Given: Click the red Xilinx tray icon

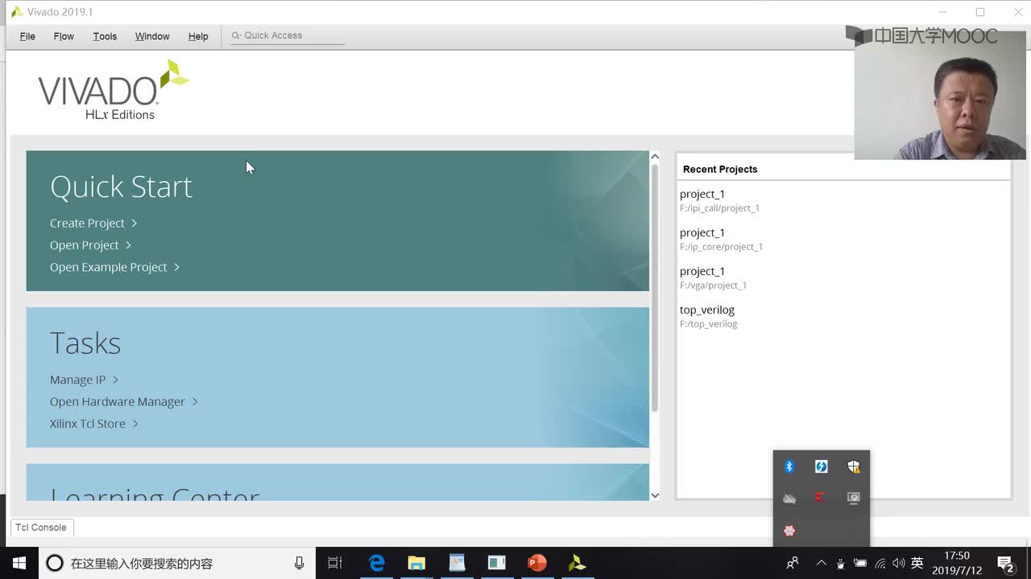Looking at the screenshot, I should click(821, 498).
